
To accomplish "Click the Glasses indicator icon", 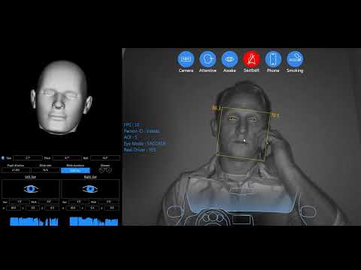I will (105, 170).
